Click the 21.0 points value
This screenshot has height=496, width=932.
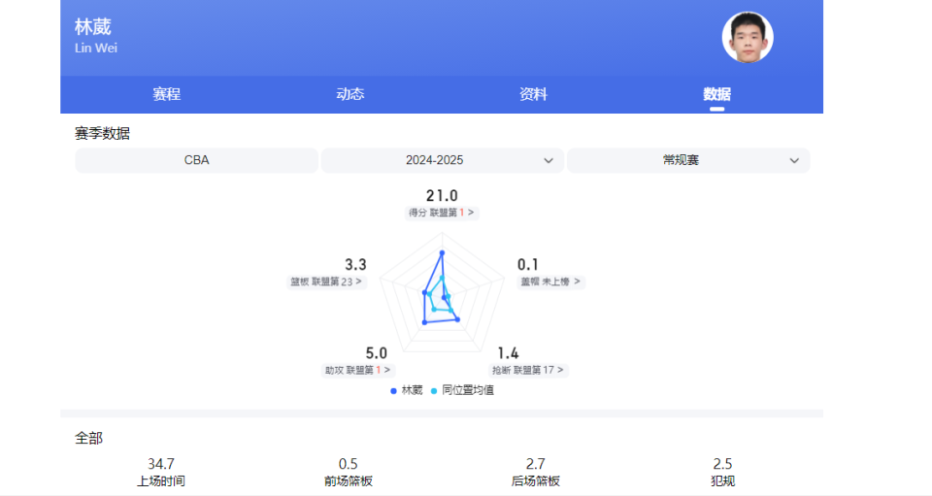pyautogui.click(x=442, y=195)
